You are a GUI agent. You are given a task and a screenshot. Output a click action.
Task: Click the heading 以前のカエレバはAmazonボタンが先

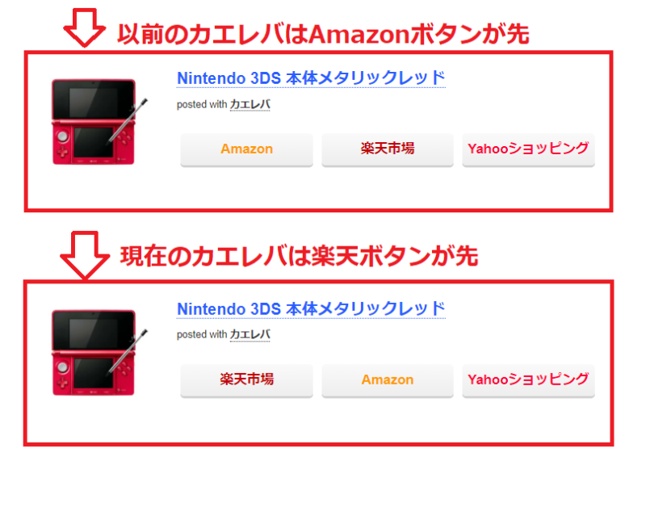pyautogui.click(x=322, y=33)
